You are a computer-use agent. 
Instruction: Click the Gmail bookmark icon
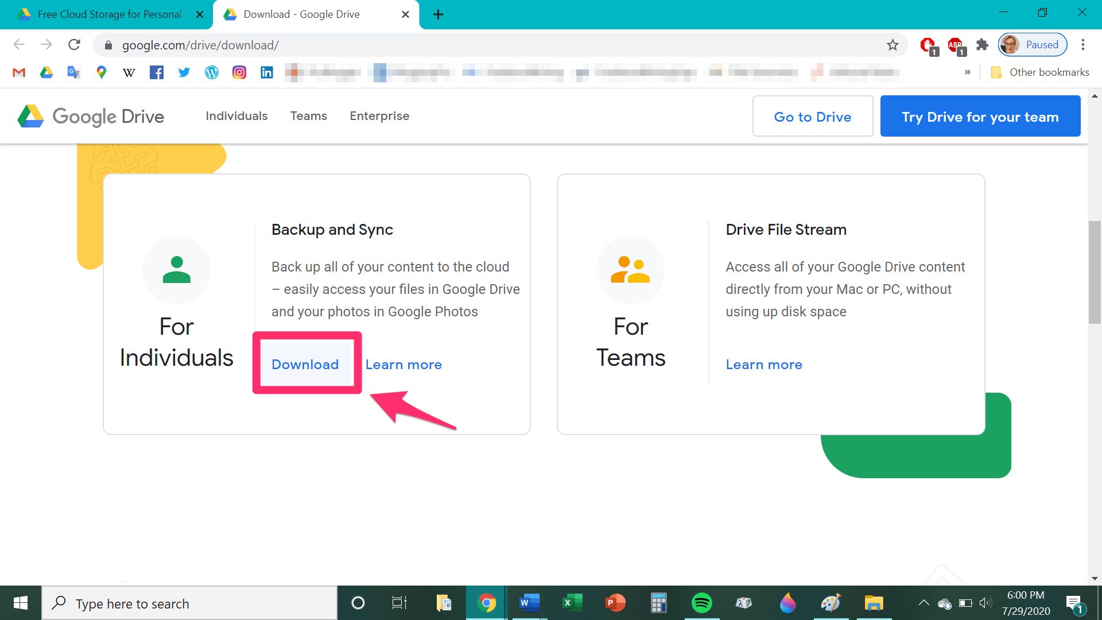click(19, 72)
